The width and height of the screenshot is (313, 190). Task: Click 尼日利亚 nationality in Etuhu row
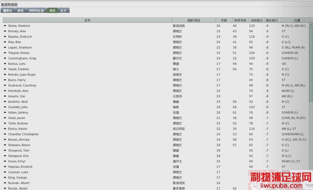pyautogui.click(x=179, y=129)
